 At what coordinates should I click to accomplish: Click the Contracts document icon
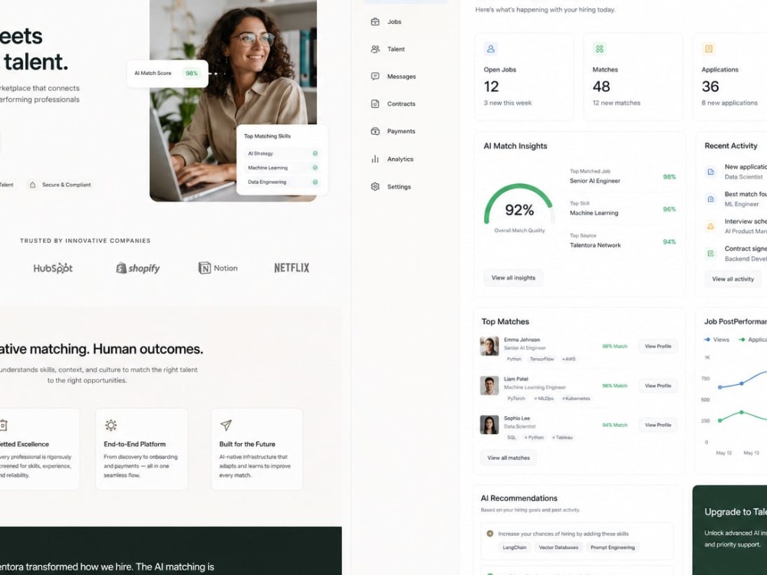click(x=375, y=103)
